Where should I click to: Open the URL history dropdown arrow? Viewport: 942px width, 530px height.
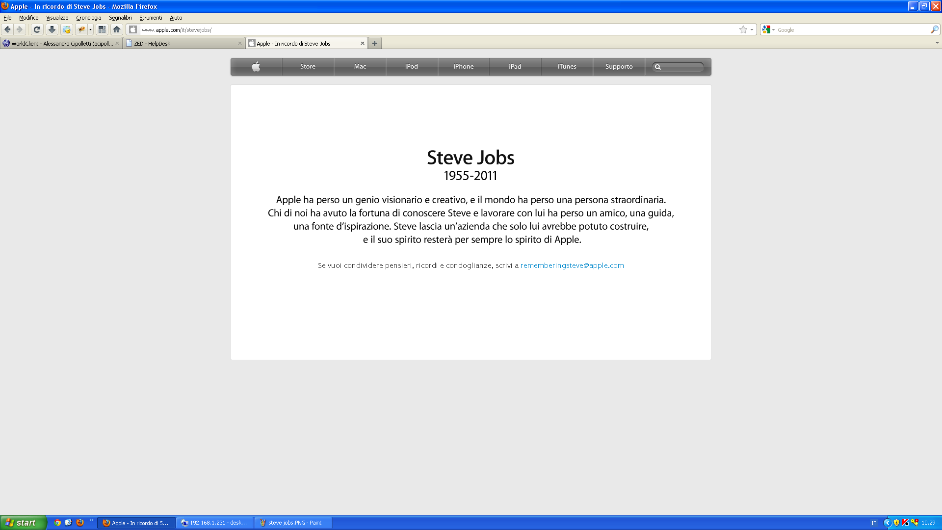click(x=752, y=30)
